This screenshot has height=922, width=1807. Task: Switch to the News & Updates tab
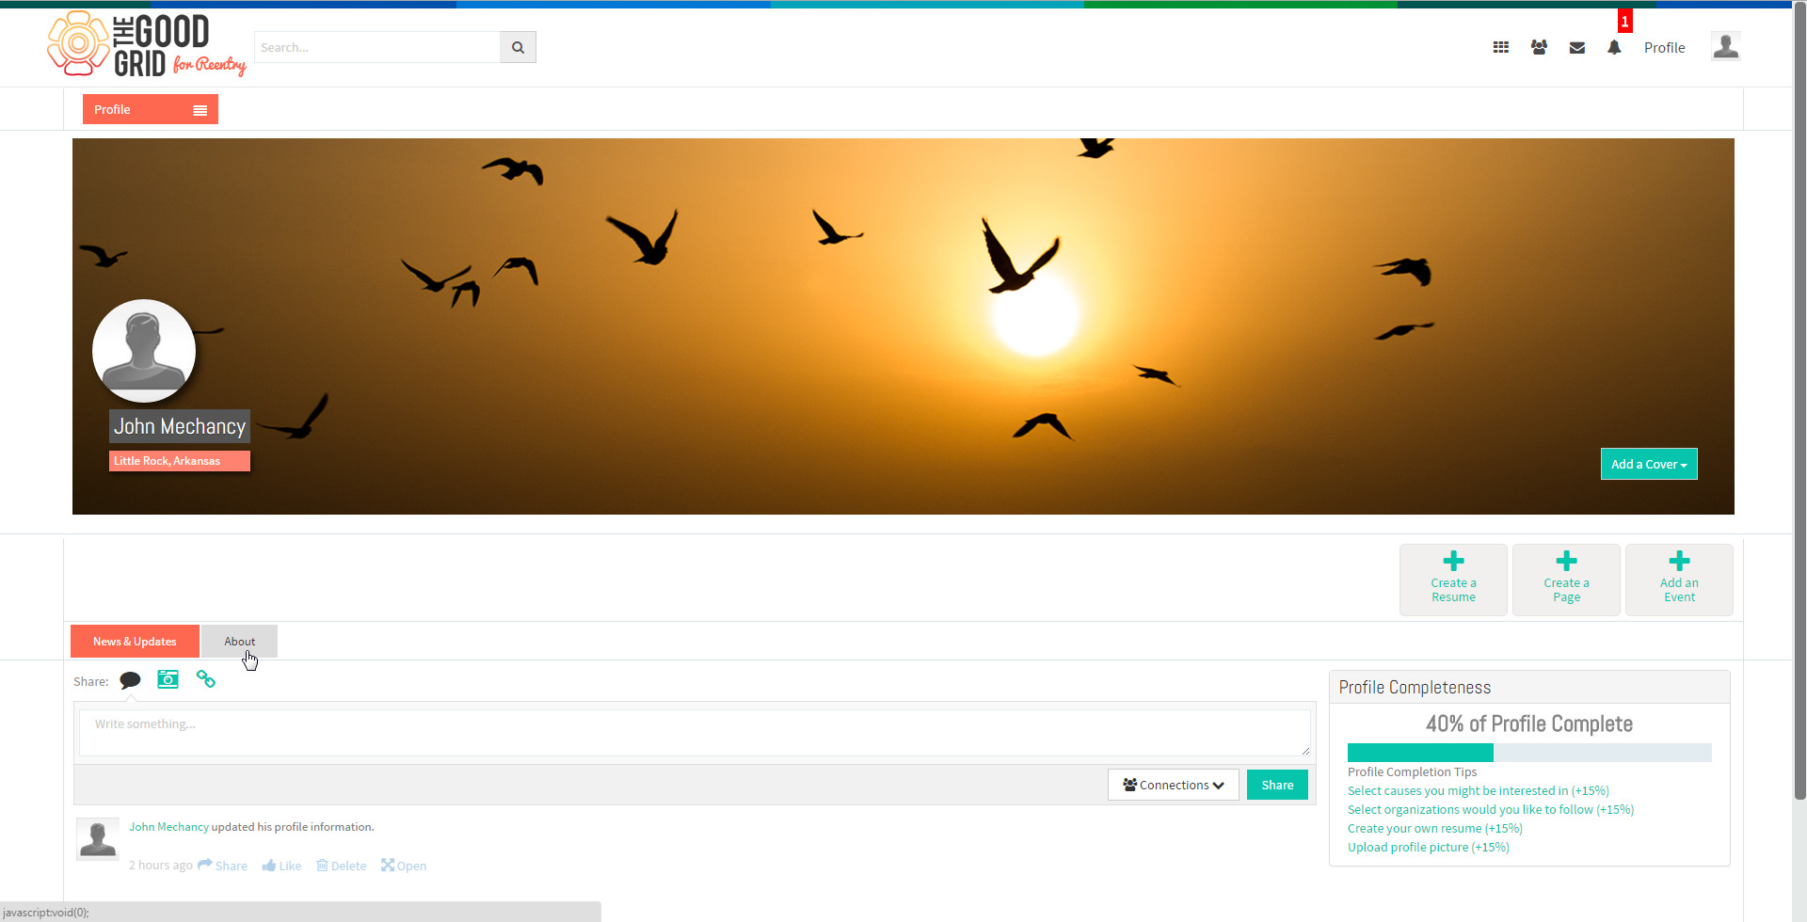tap(135, 642)
